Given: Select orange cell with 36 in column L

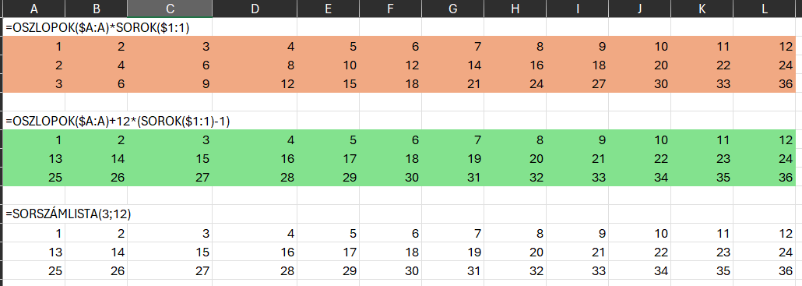Looking at the screenshot, I should tap(764, 84).
